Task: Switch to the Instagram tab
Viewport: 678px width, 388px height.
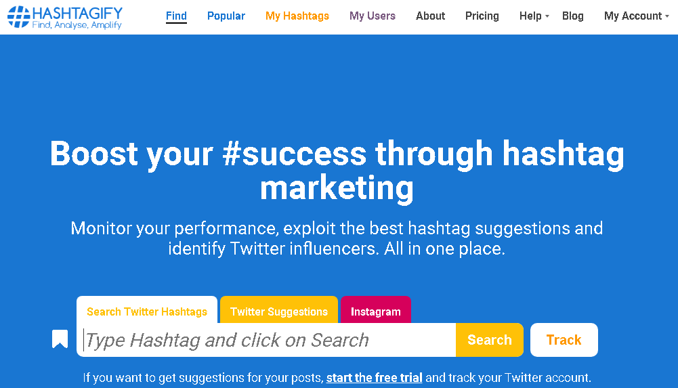Action: pyautogui.click(x=376, y=310)
